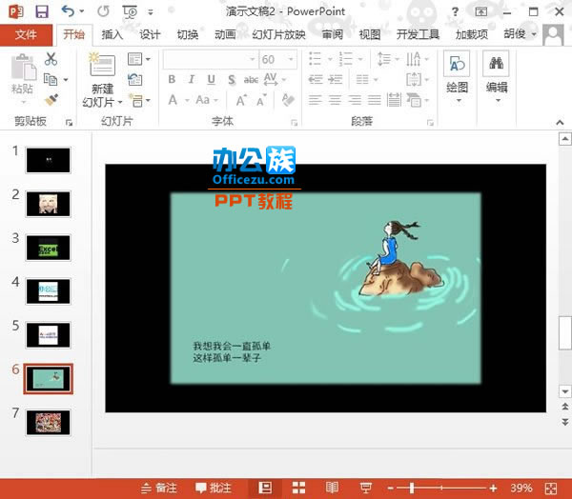Switch to slide sorter view in status bar

click(x=298, y=488)
